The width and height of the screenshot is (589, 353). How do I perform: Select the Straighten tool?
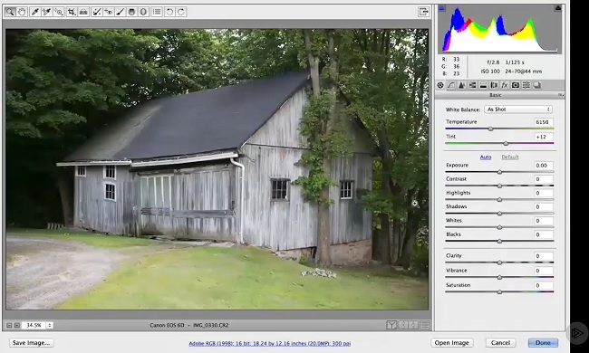pos(83,12)
